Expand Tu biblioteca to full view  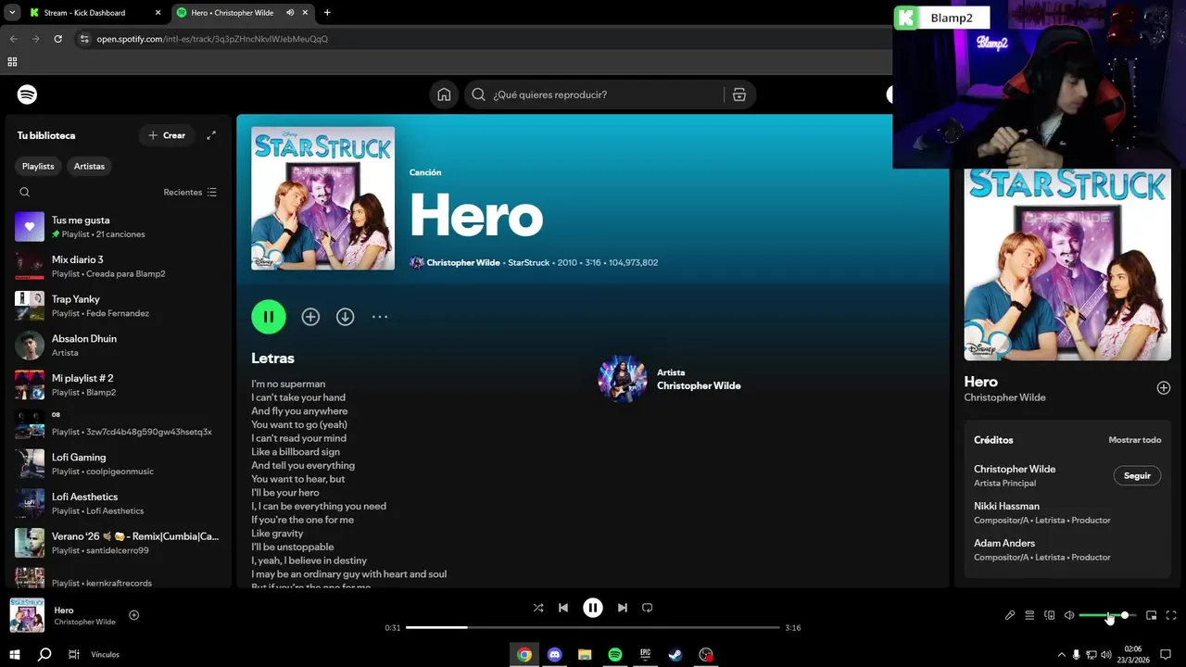point(211,135)
